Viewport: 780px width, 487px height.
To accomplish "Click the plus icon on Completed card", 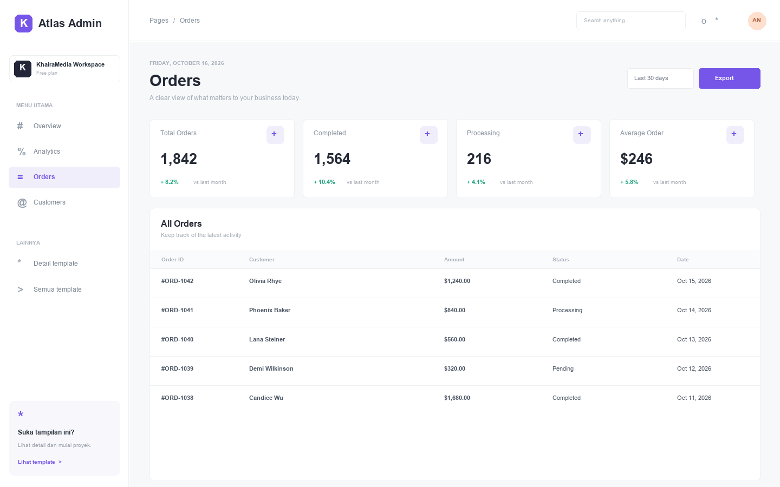I will click(428, 135).
